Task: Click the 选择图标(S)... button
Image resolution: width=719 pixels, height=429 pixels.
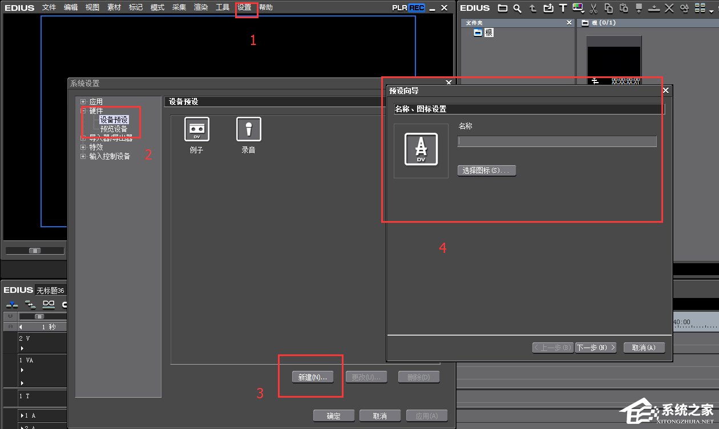Action: coord(487,170)
